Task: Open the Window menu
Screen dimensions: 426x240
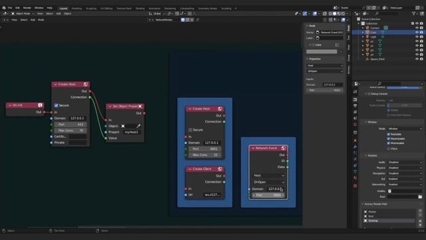Action: tap(39, 8)
